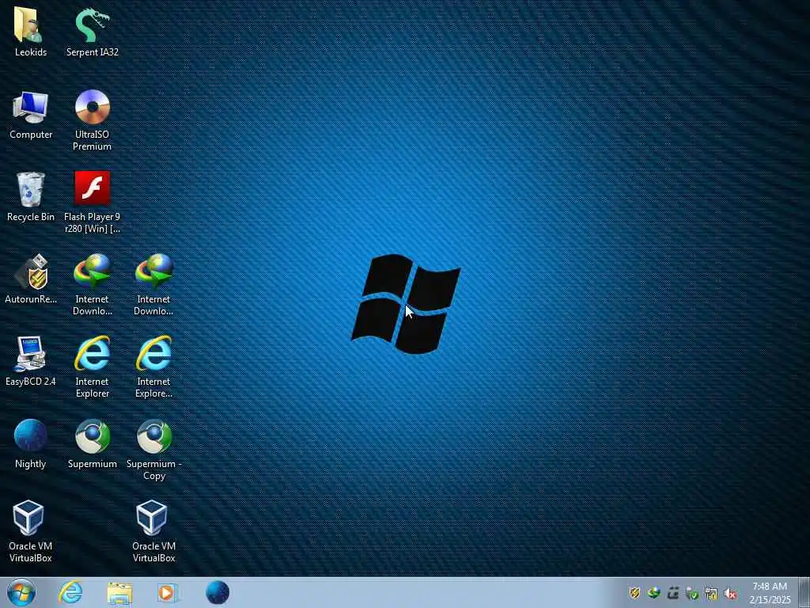Open the Windows Start menu orb
Viewport: 810px width, 608px height.
click(21, 592)
